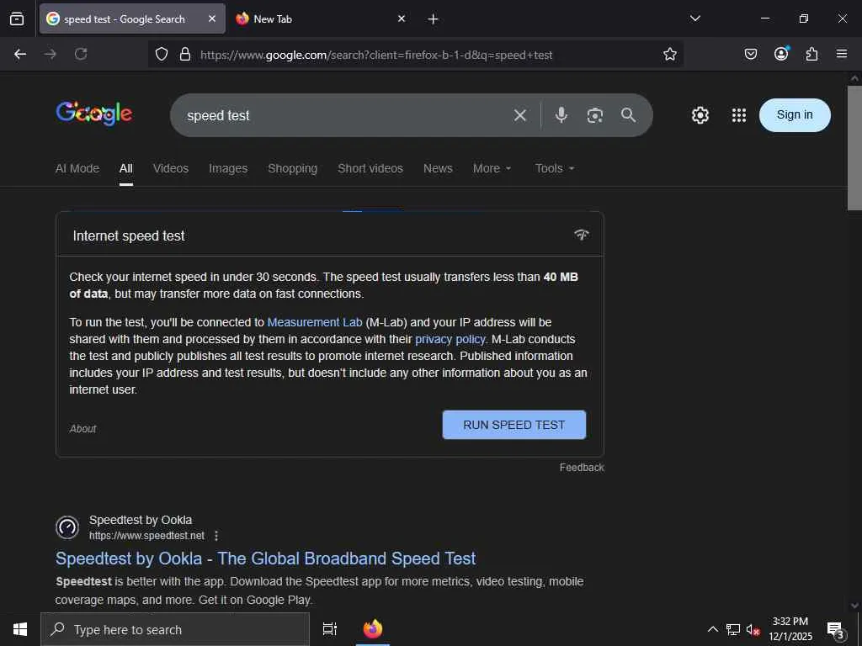Show Images results
This screenshot has width=862, height=646.
pyautogui.click(x=228, y=168)
